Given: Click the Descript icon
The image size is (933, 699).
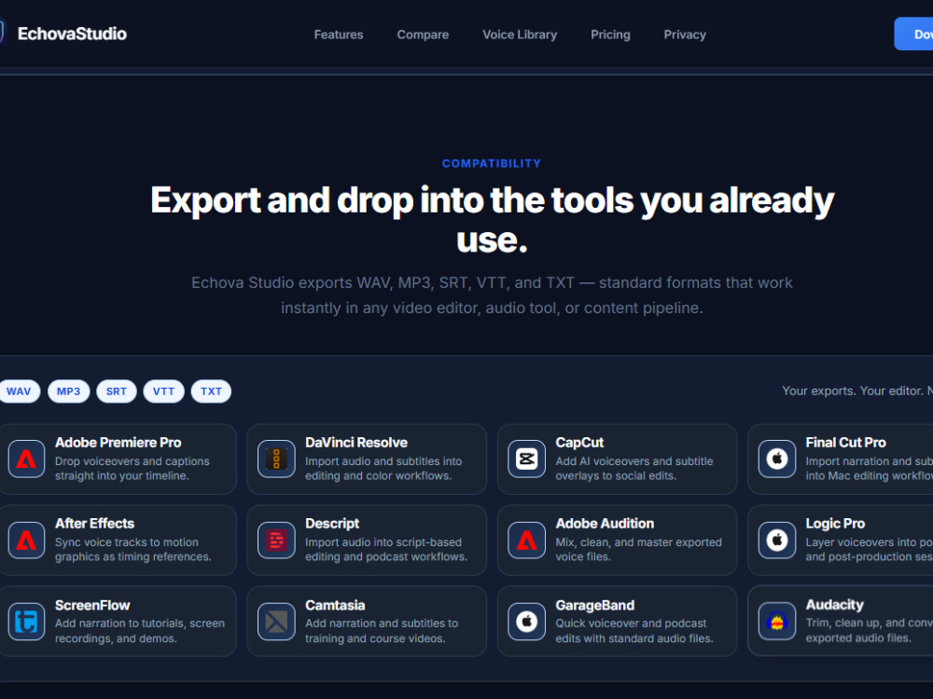Looking at the screenshot, I should (x=276, y=541).
